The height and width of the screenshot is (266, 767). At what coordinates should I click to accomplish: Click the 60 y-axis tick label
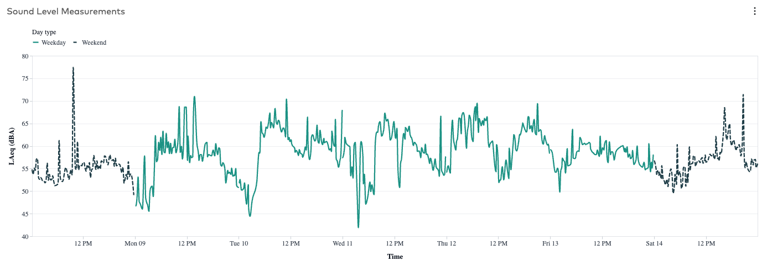25,147
